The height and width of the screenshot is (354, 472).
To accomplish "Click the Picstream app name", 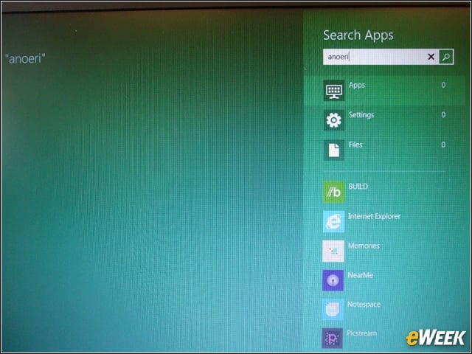I will pyautogui.click(x=361, y=333).
